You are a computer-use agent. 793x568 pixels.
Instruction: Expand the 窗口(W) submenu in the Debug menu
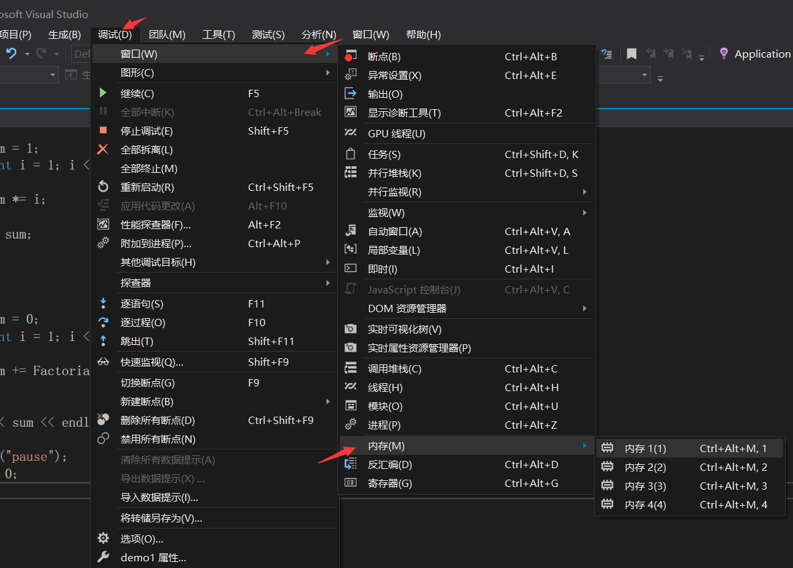click(x=215, y=54)
